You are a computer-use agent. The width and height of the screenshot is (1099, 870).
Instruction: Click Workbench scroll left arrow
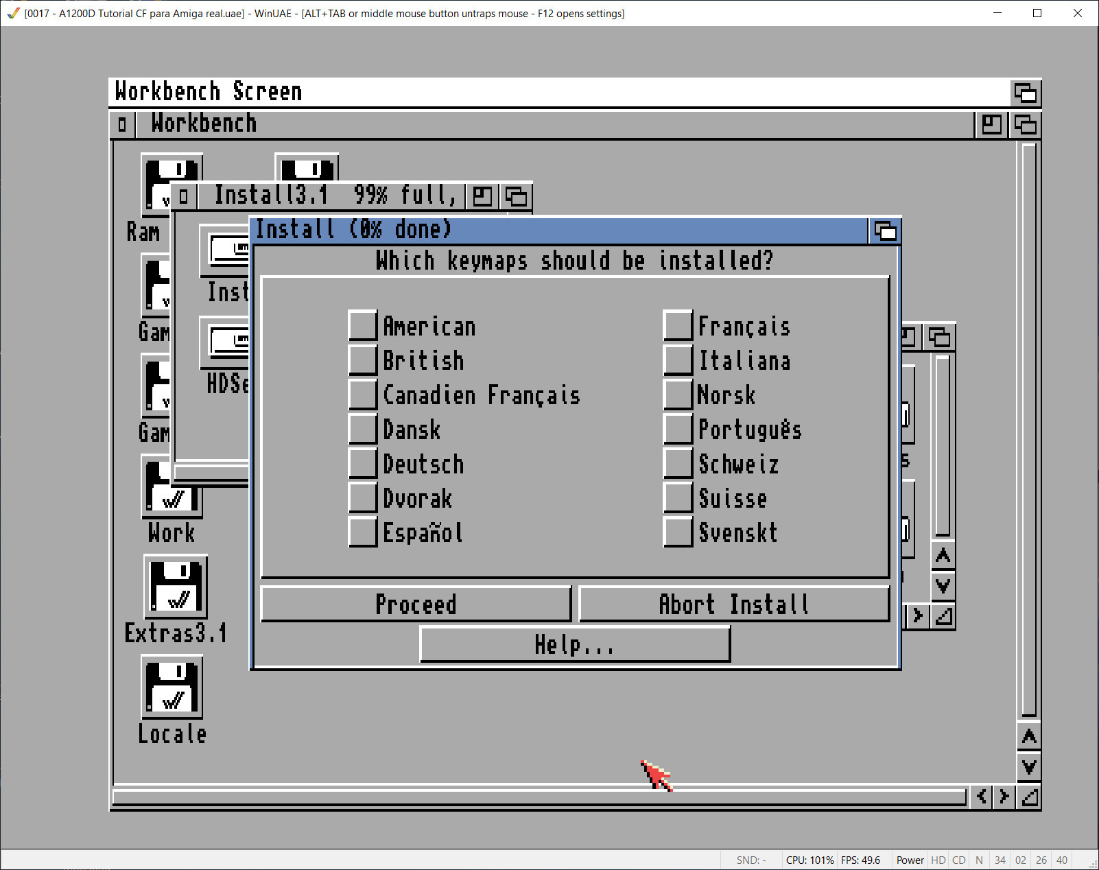[x=982, y=796]
